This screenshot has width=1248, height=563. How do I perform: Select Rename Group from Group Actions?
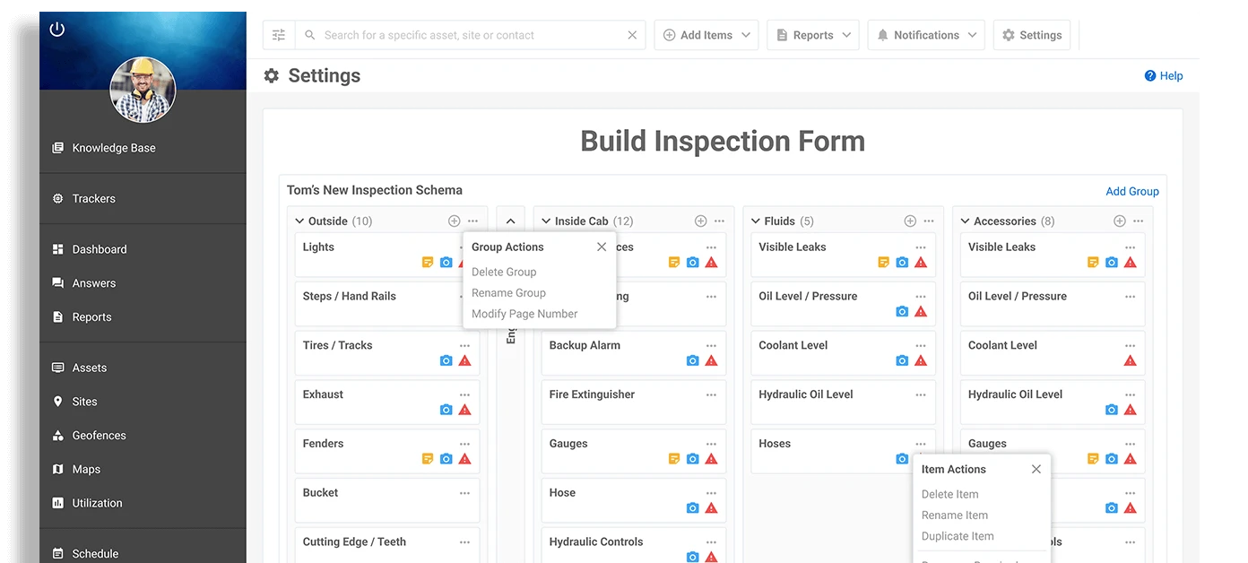click(x=508, y=292)
